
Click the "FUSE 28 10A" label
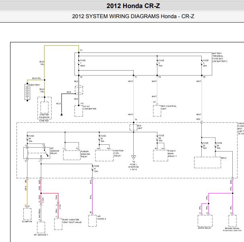31,138
